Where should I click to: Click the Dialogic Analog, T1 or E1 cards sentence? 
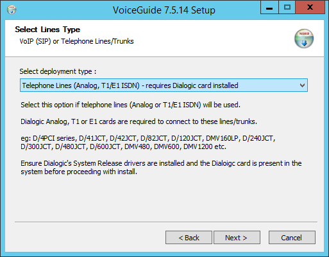[x=139, y=121]
